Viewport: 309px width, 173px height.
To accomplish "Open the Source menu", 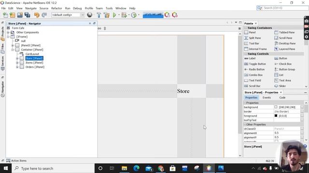I will coord(44,8).
